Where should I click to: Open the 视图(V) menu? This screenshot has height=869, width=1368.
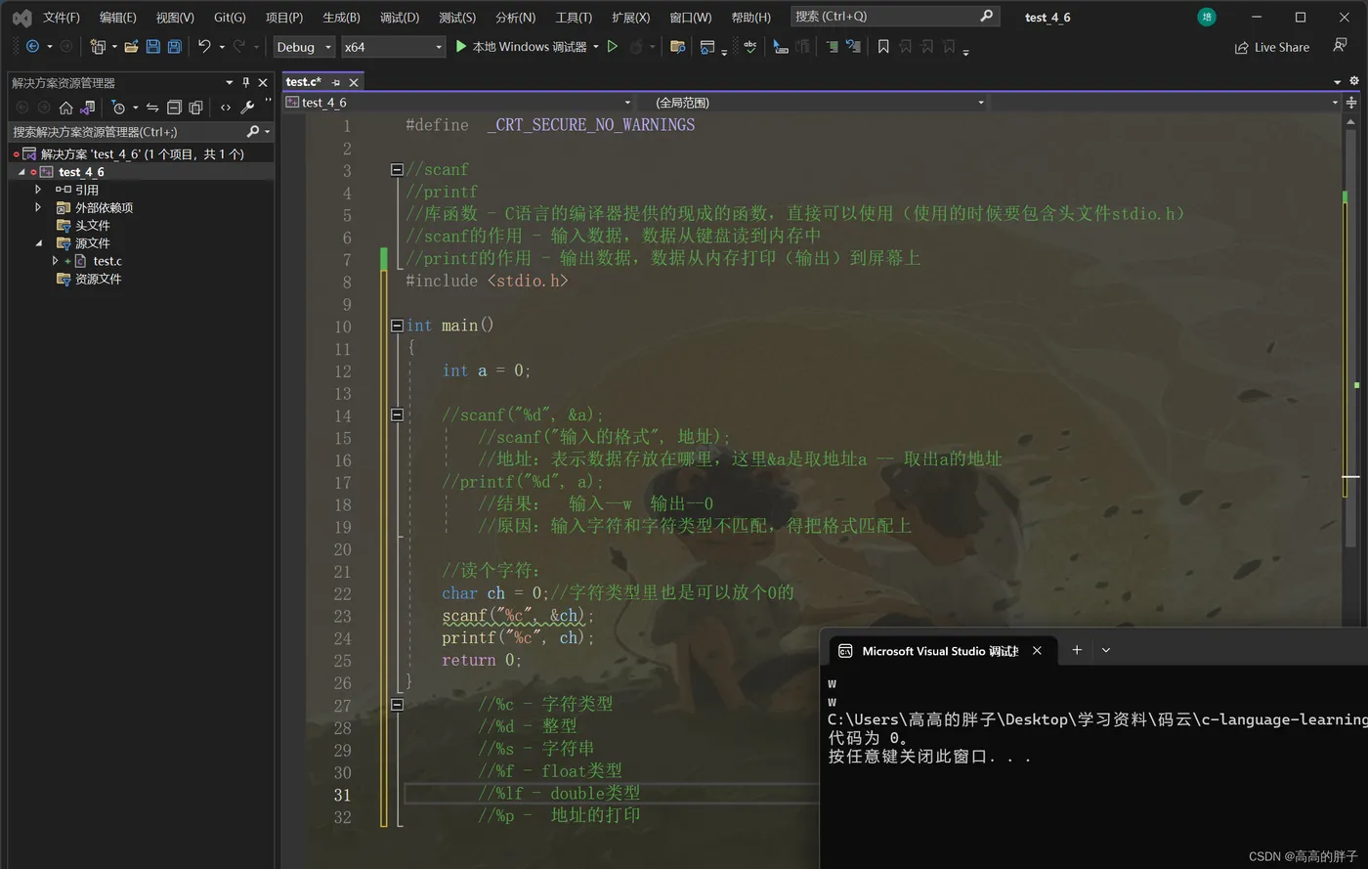tap(175, 17)
